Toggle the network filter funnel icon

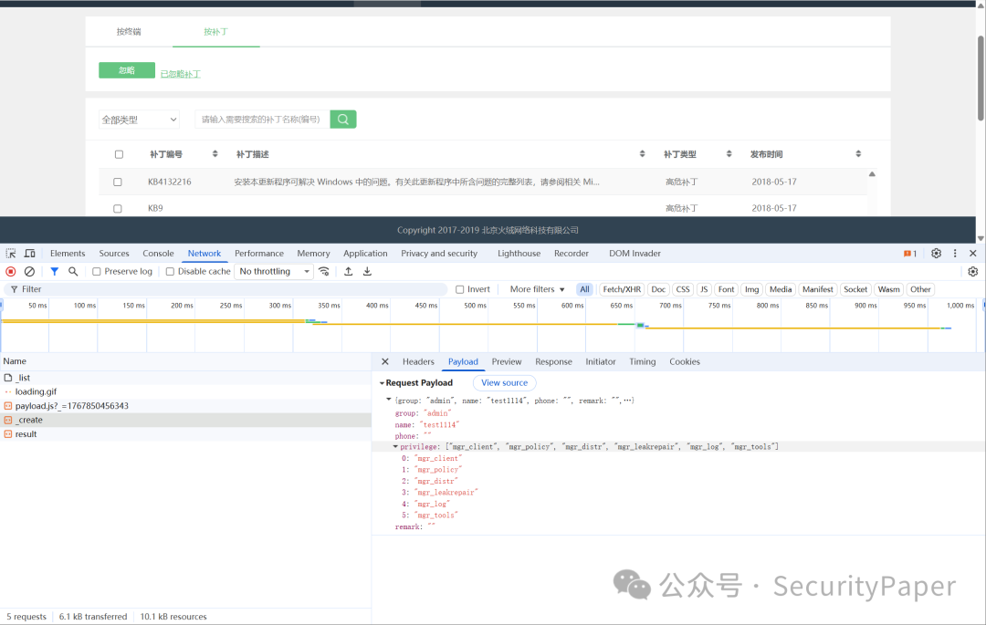click(x=55, y=271)
